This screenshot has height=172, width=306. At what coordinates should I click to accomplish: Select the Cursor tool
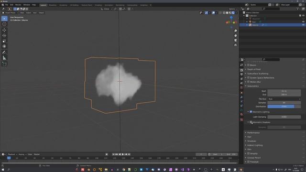tap(4, 24)
